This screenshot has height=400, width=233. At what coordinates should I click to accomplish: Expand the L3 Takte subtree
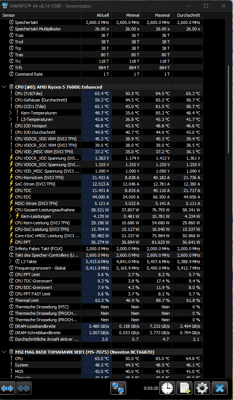[x=10, y=262]
